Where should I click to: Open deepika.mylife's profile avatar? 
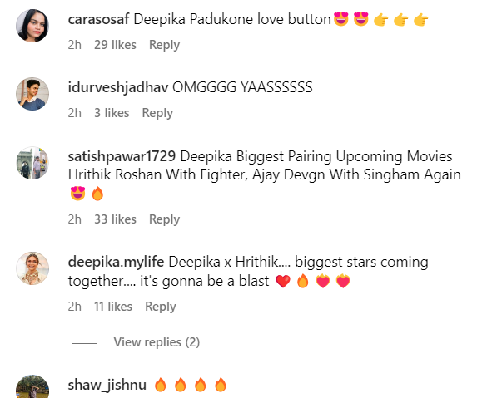32,268
